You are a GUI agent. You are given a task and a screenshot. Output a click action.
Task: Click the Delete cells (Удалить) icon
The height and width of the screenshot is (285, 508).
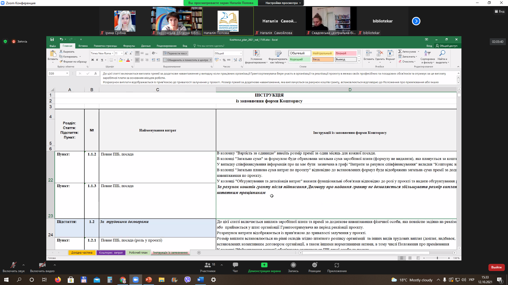click(380, 53)
